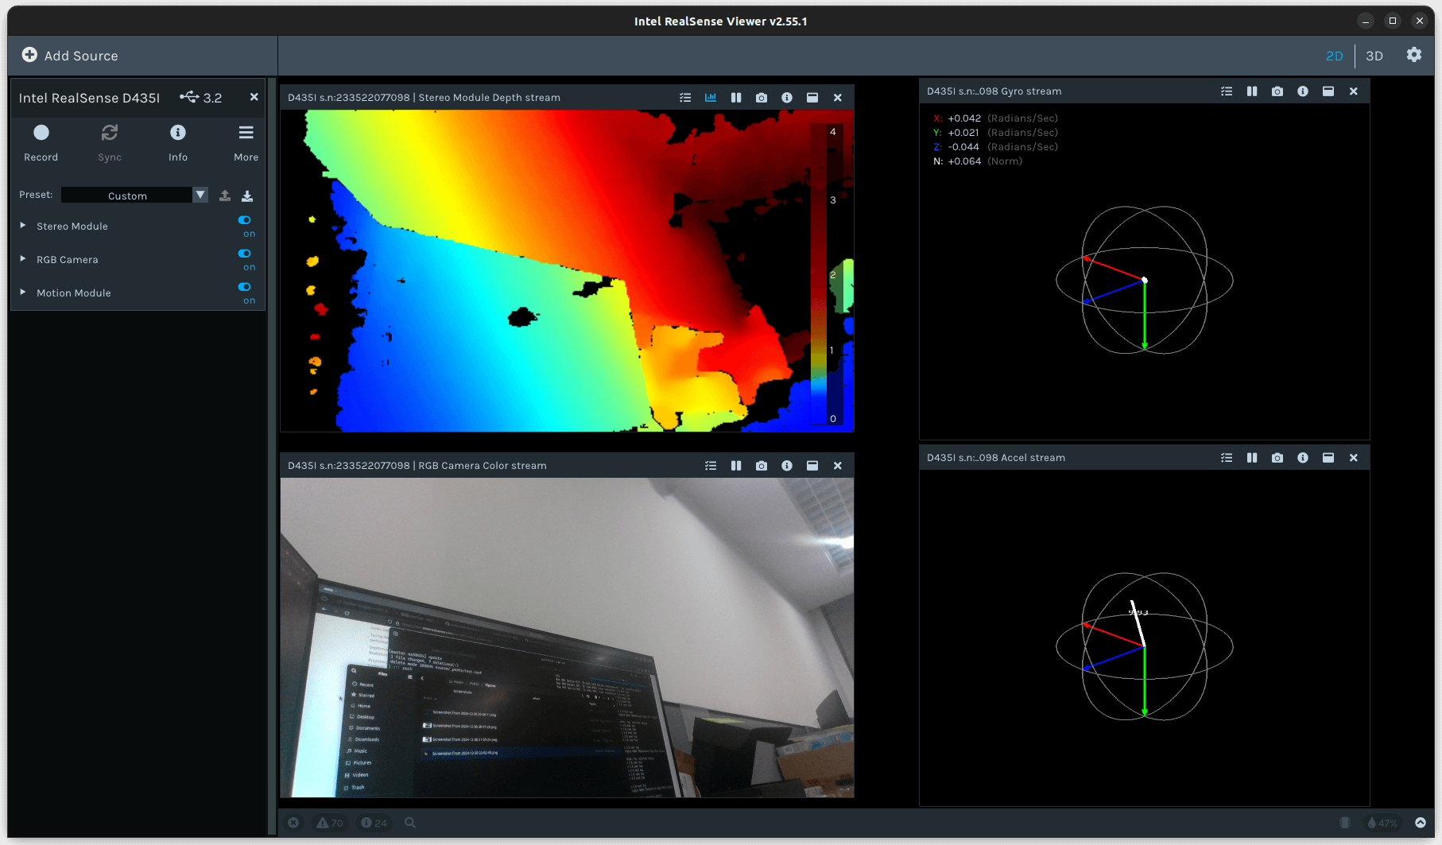Click the search icon in status bar
This screenshot has height=845, width=1442.
pyautogui.click(x=410, y=823)
